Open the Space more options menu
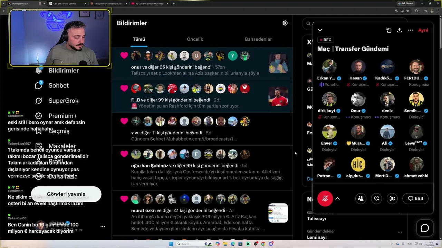This screenshot has width=442, height=248. (x=410, y=30)
